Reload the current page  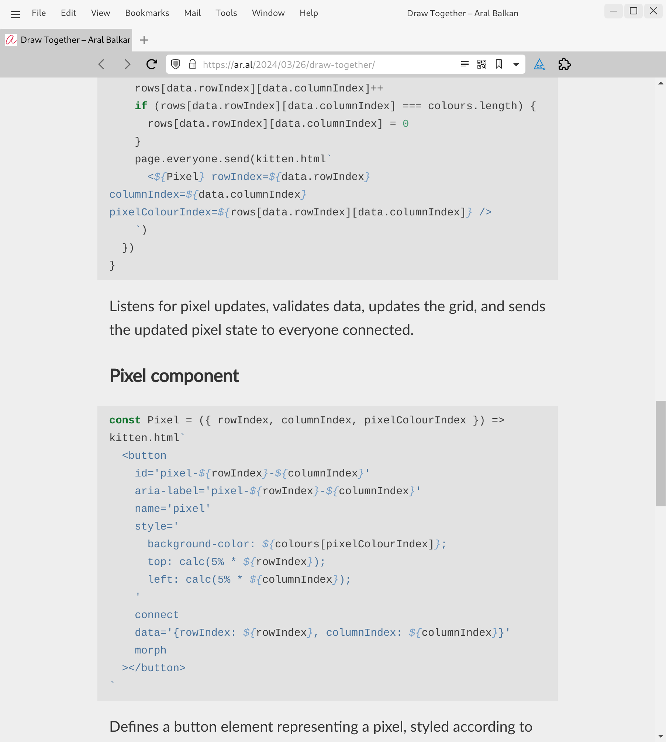[152, 64]
